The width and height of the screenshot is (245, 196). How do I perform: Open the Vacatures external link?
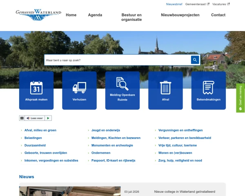coord(221,4)
